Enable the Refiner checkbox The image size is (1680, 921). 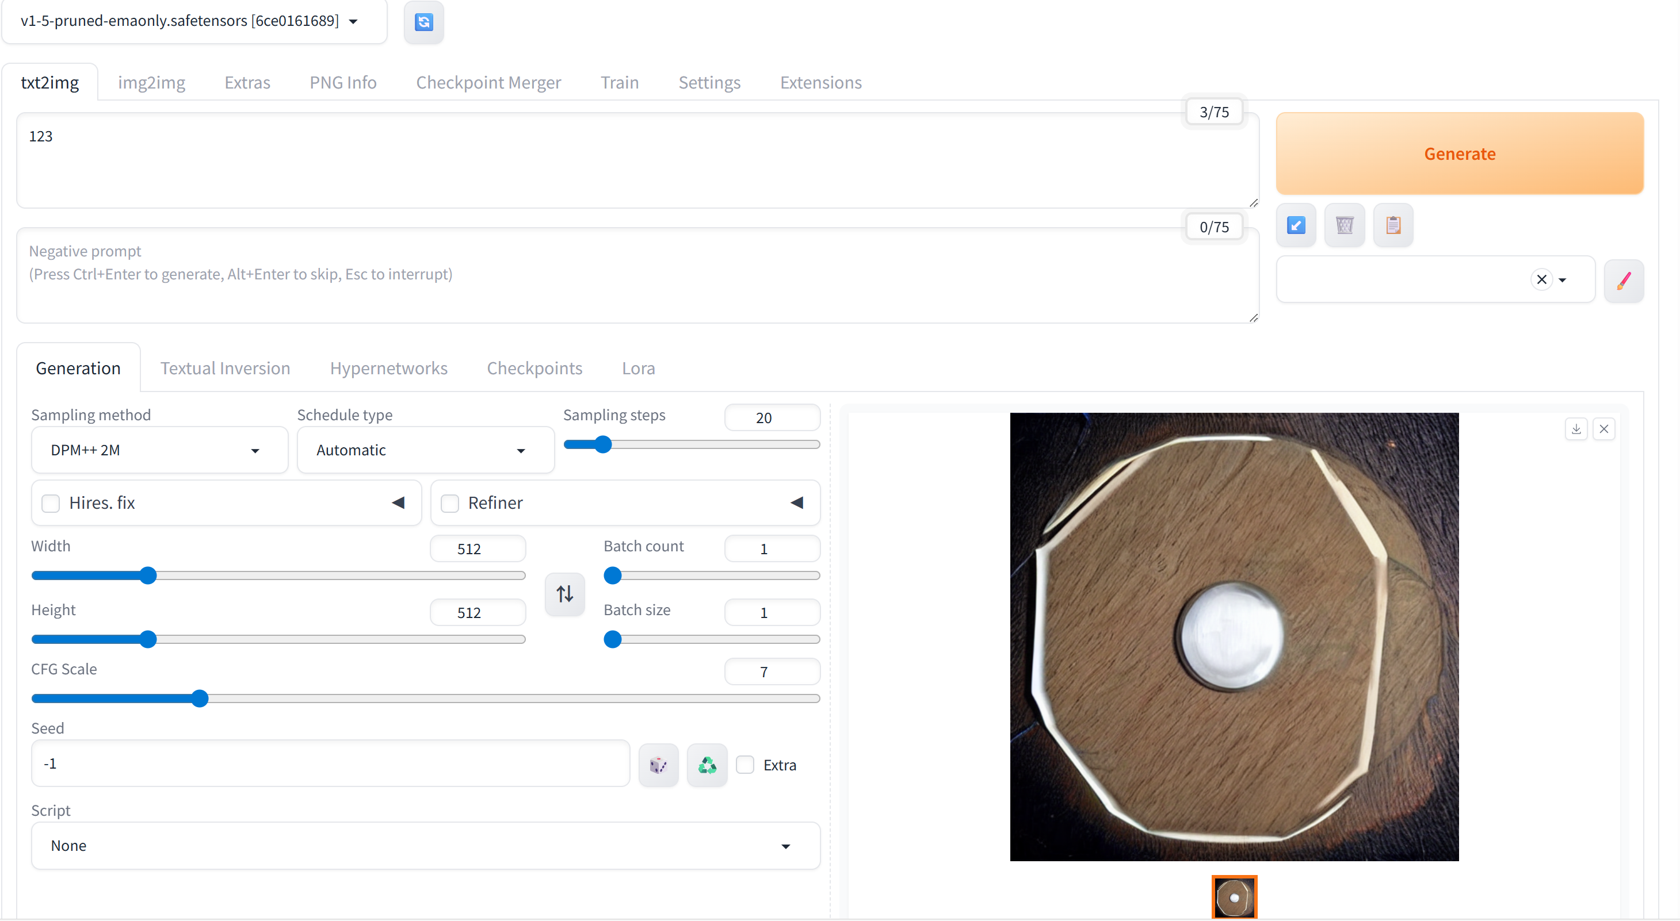point(449,502)
